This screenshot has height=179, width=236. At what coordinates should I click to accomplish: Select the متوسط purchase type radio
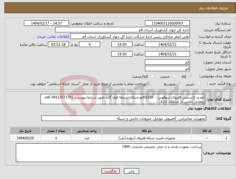[179, 84]
